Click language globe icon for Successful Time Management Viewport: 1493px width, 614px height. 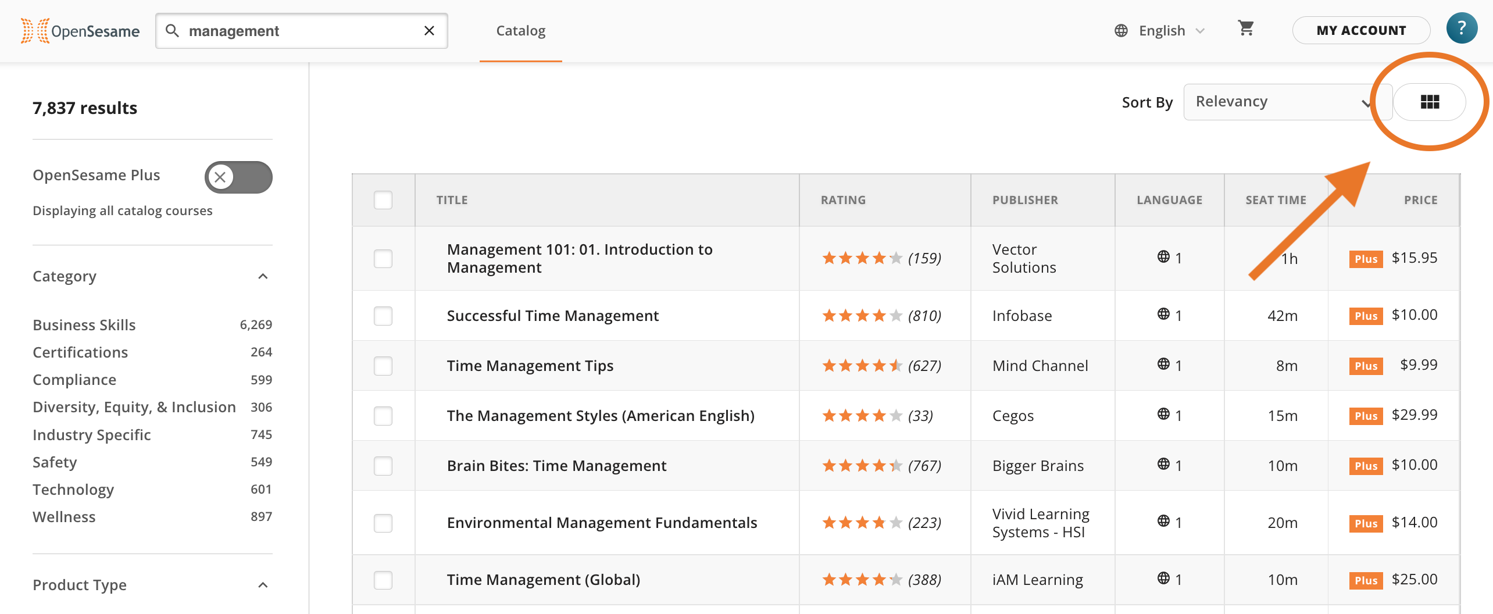(1163, 314)
